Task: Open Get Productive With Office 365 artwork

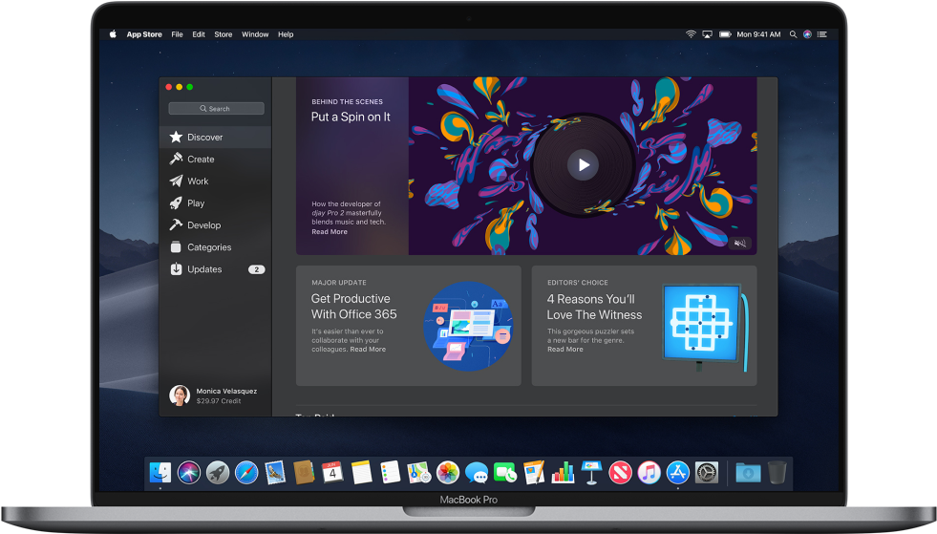Action: [x=468, y=326]
